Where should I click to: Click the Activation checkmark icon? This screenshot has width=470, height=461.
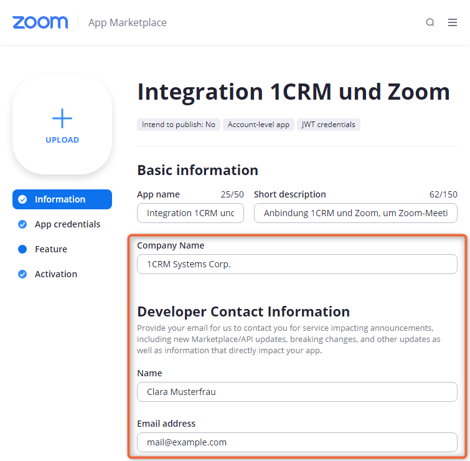point(22,274)
